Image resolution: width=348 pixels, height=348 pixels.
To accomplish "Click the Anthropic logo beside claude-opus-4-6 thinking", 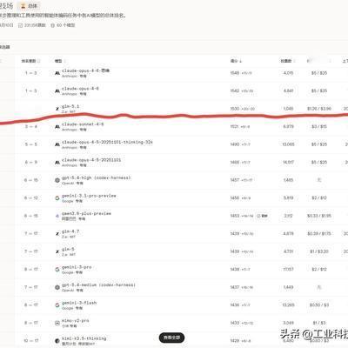I will tap(57, 73).
